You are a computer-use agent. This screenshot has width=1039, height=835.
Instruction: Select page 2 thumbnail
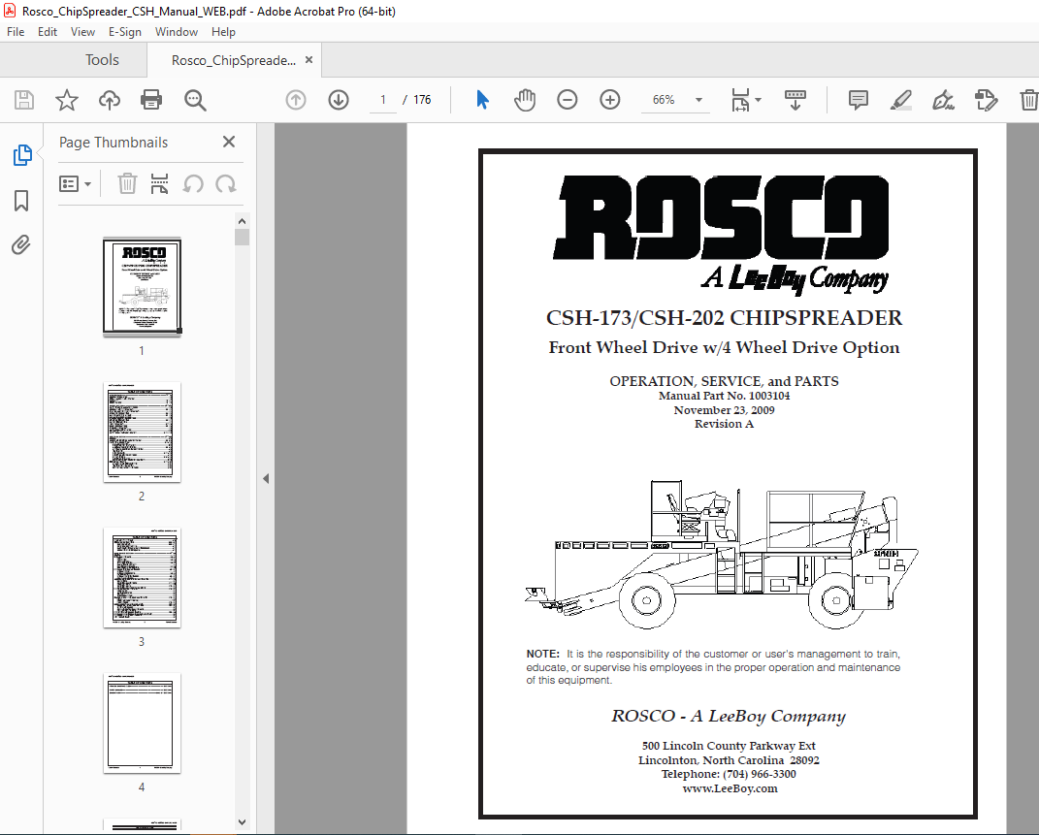[x=142, y=432]
